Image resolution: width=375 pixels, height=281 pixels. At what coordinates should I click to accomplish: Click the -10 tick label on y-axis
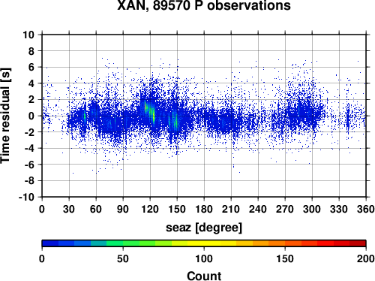coord(26,197)
